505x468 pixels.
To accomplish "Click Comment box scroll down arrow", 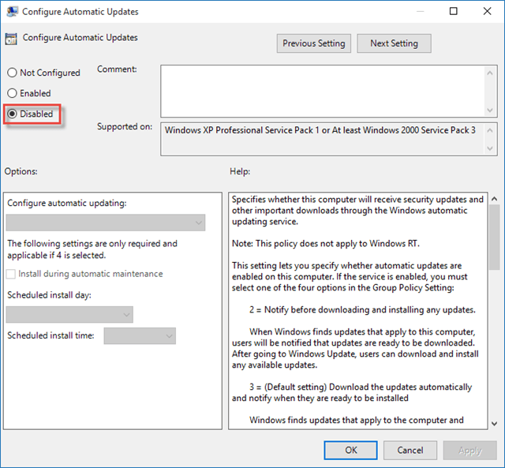I will 490,110.
